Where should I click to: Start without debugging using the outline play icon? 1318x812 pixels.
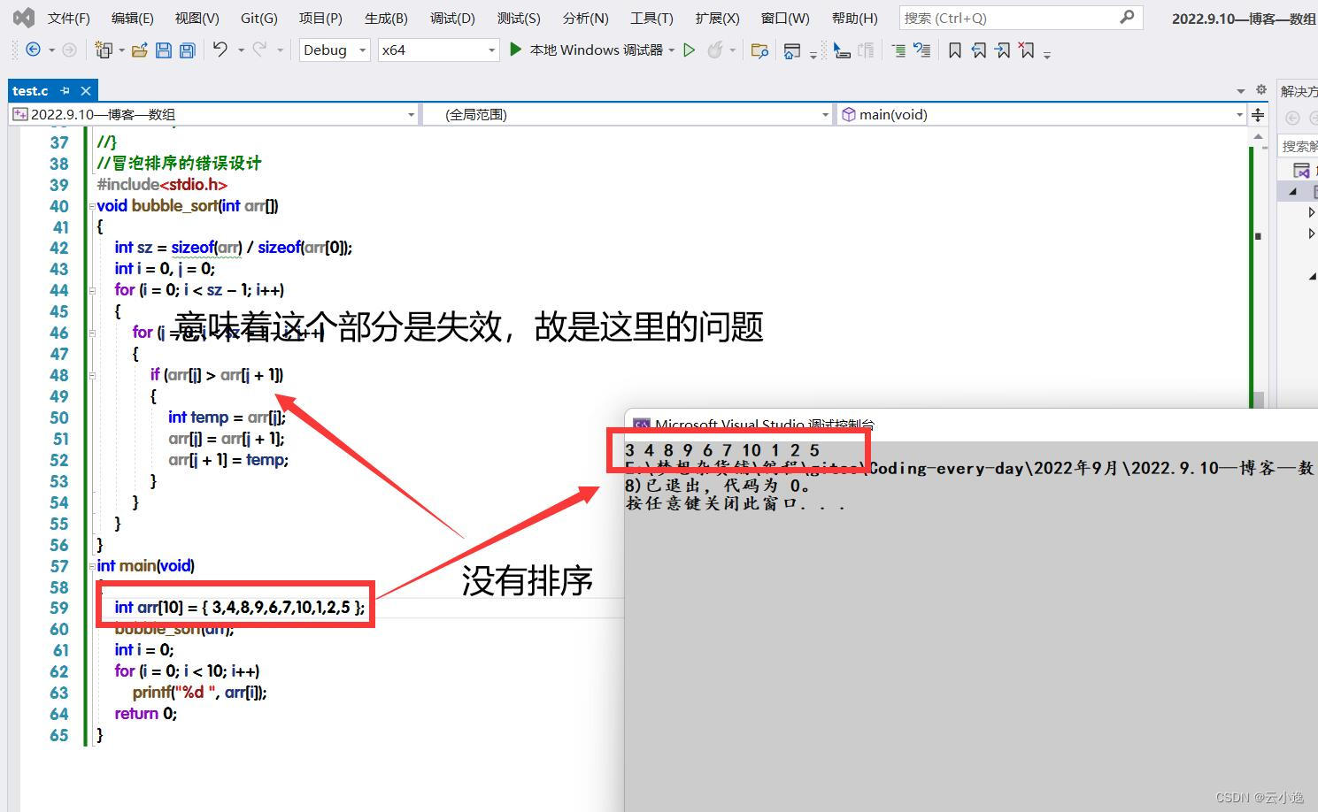[690, 50]
